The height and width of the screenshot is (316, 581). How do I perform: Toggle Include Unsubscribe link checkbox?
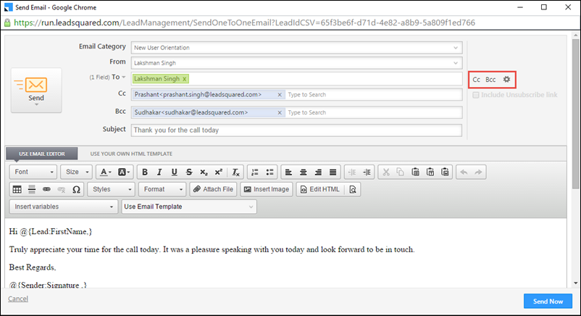pyautogui.click(x=476, y=95)
